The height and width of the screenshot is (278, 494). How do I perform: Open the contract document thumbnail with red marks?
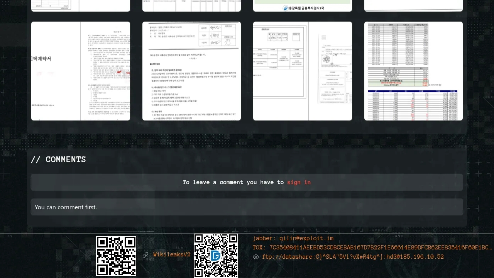81,71
